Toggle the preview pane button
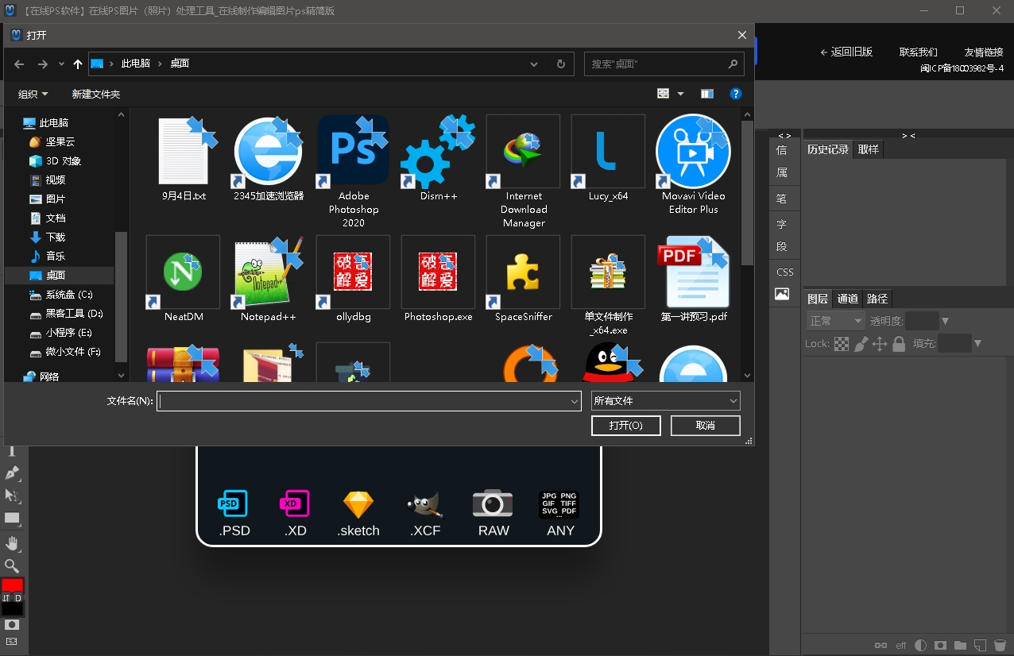Viewport: 1014px width, 656px height. pos(706,94)
